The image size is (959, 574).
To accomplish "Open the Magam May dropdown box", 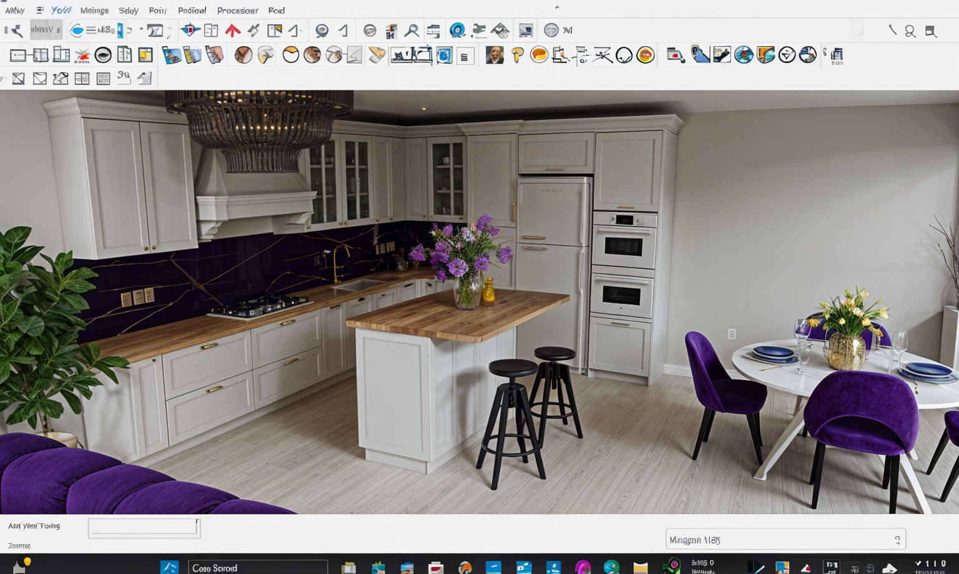I will [785, 540].
